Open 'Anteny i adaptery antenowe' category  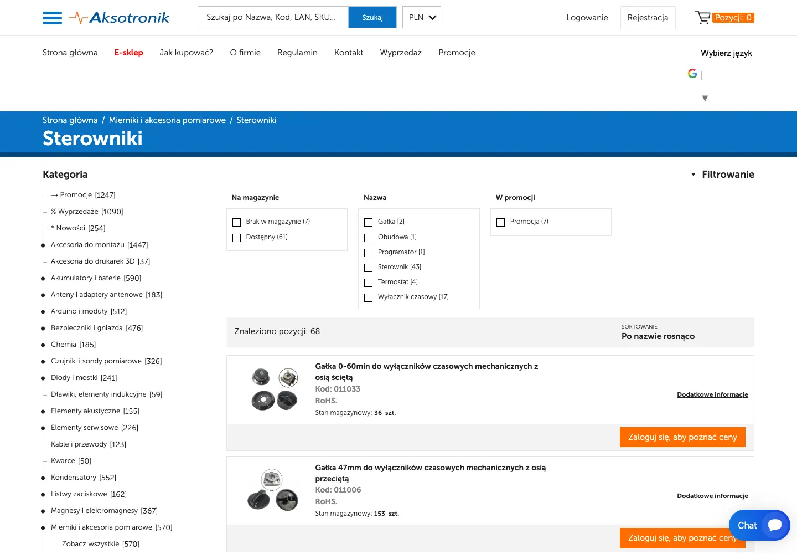(x=107, y=295)
